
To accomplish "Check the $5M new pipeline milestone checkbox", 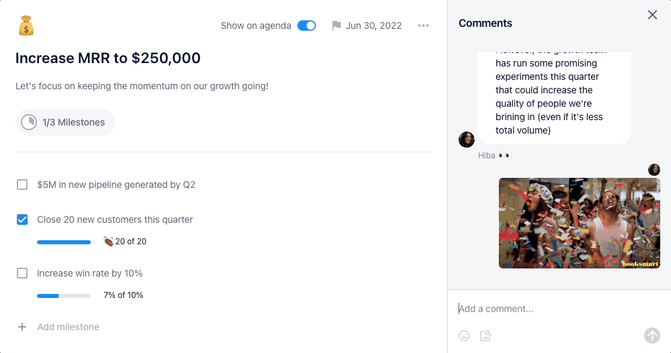I will tap(22, 185).
